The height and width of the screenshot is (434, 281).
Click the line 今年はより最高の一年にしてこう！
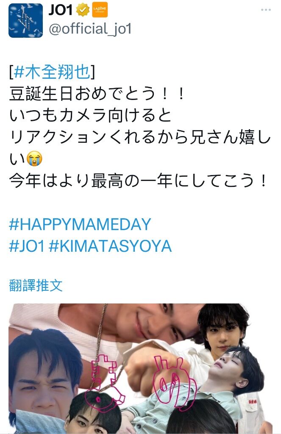coord(139,181)
